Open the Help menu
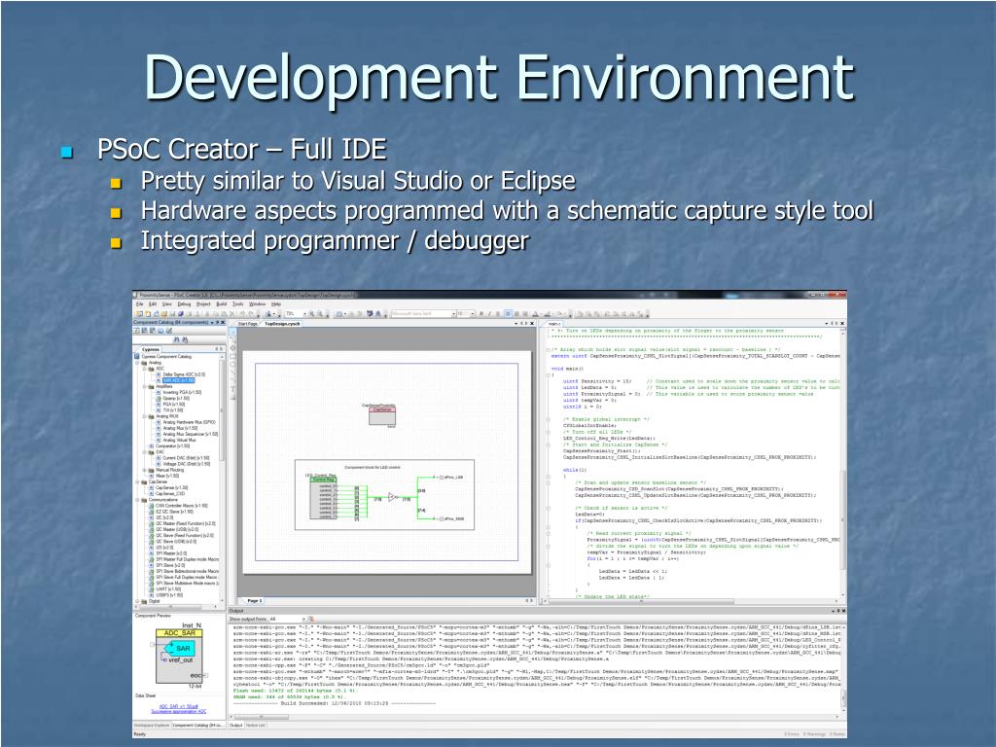The height and width of the screenshot is (747, 996). pos(275,304)
